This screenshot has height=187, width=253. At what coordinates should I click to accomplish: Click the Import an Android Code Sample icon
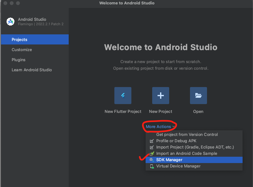152,153
